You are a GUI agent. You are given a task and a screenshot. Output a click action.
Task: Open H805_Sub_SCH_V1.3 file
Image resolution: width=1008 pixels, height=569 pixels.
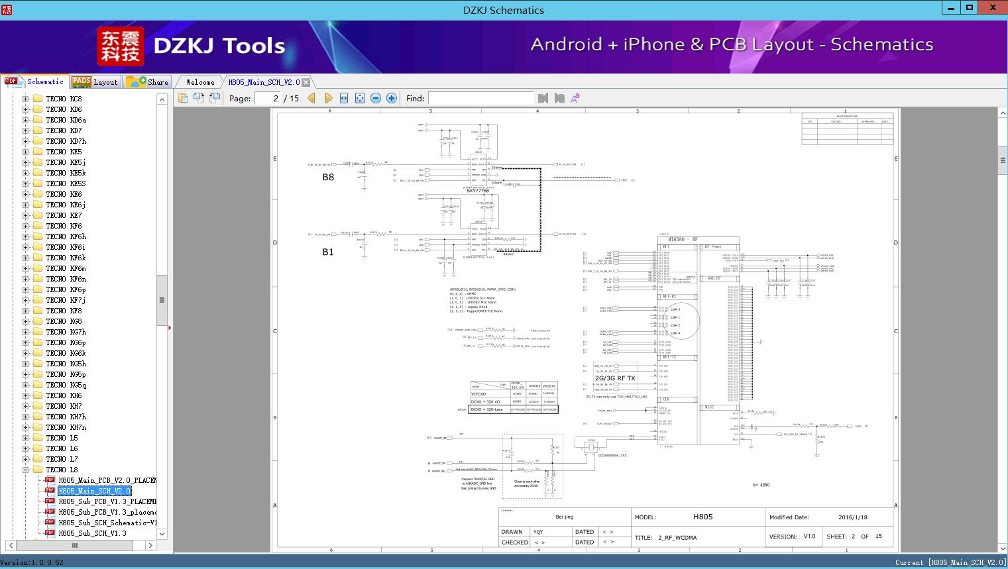pyautogui.click(x=92, y=533)
